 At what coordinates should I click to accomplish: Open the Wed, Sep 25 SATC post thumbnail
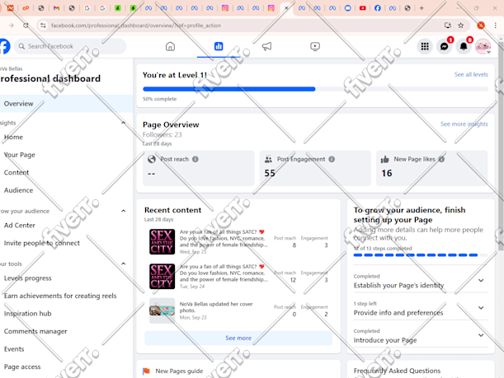click(x=162, y=241)
